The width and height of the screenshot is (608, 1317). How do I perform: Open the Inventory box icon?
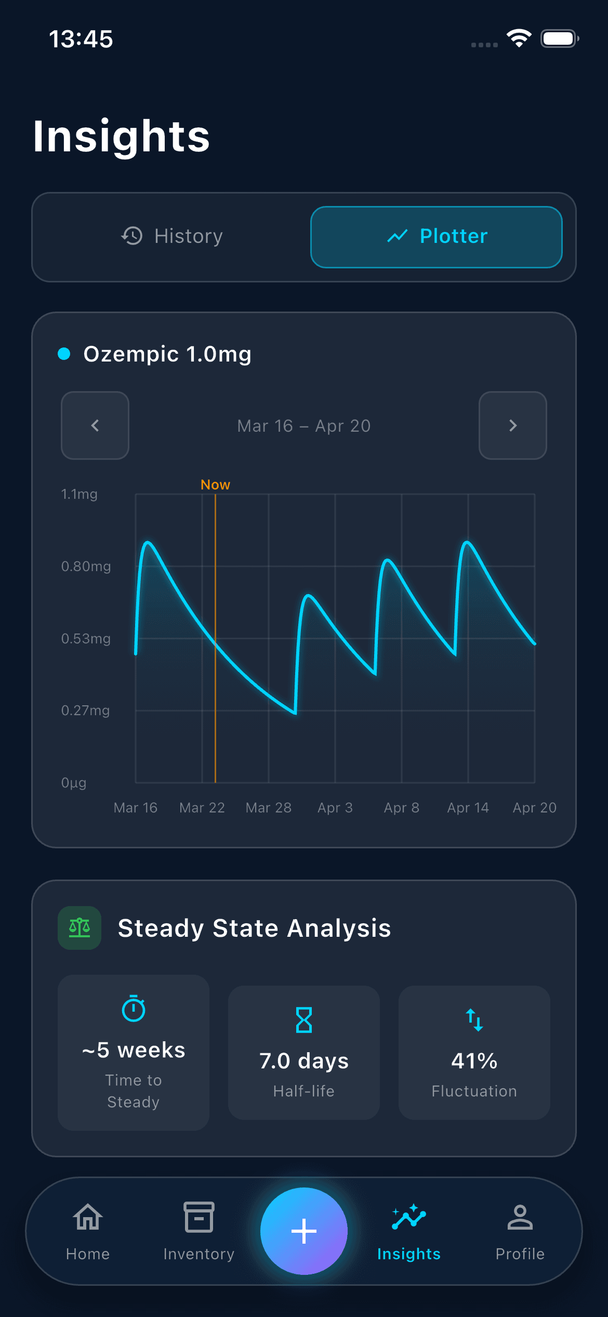199,1218
